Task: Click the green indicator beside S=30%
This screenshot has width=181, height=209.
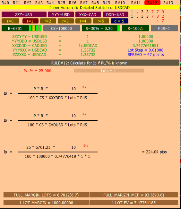Action: 119,28
